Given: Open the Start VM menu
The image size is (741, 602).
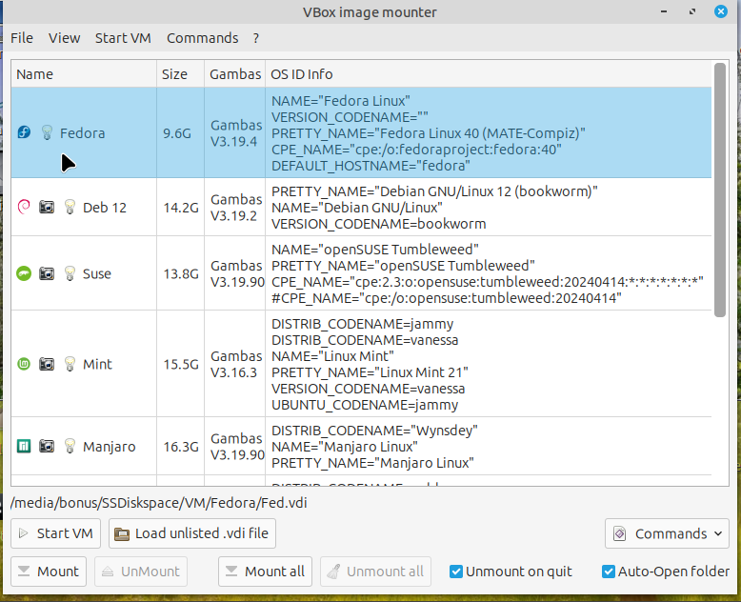Looking at the screenshot, I should click(x=123, y=38).
